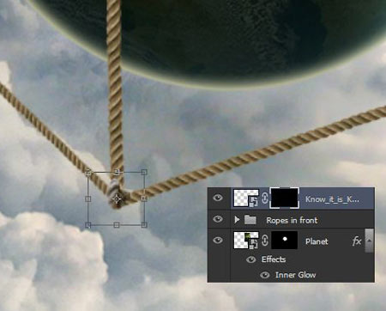Select the Planet layer mask thumbnail
Image resolution: width=386 pixels, height=311 pixels.
[x=285, y=241]
